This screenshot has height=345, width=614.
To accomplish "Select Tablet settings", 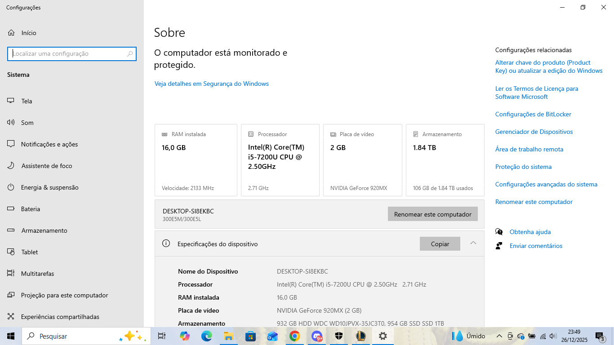I will (x=72, y=252).
